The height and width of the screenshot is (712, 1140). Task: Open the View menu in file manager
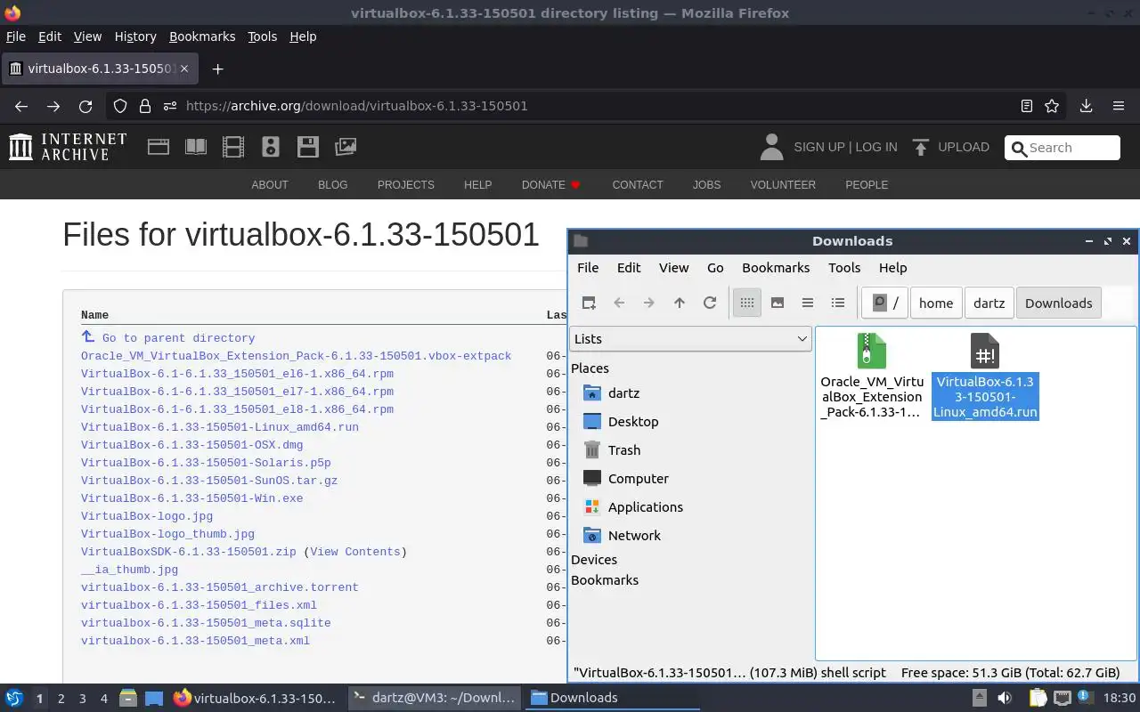(673, 268)
